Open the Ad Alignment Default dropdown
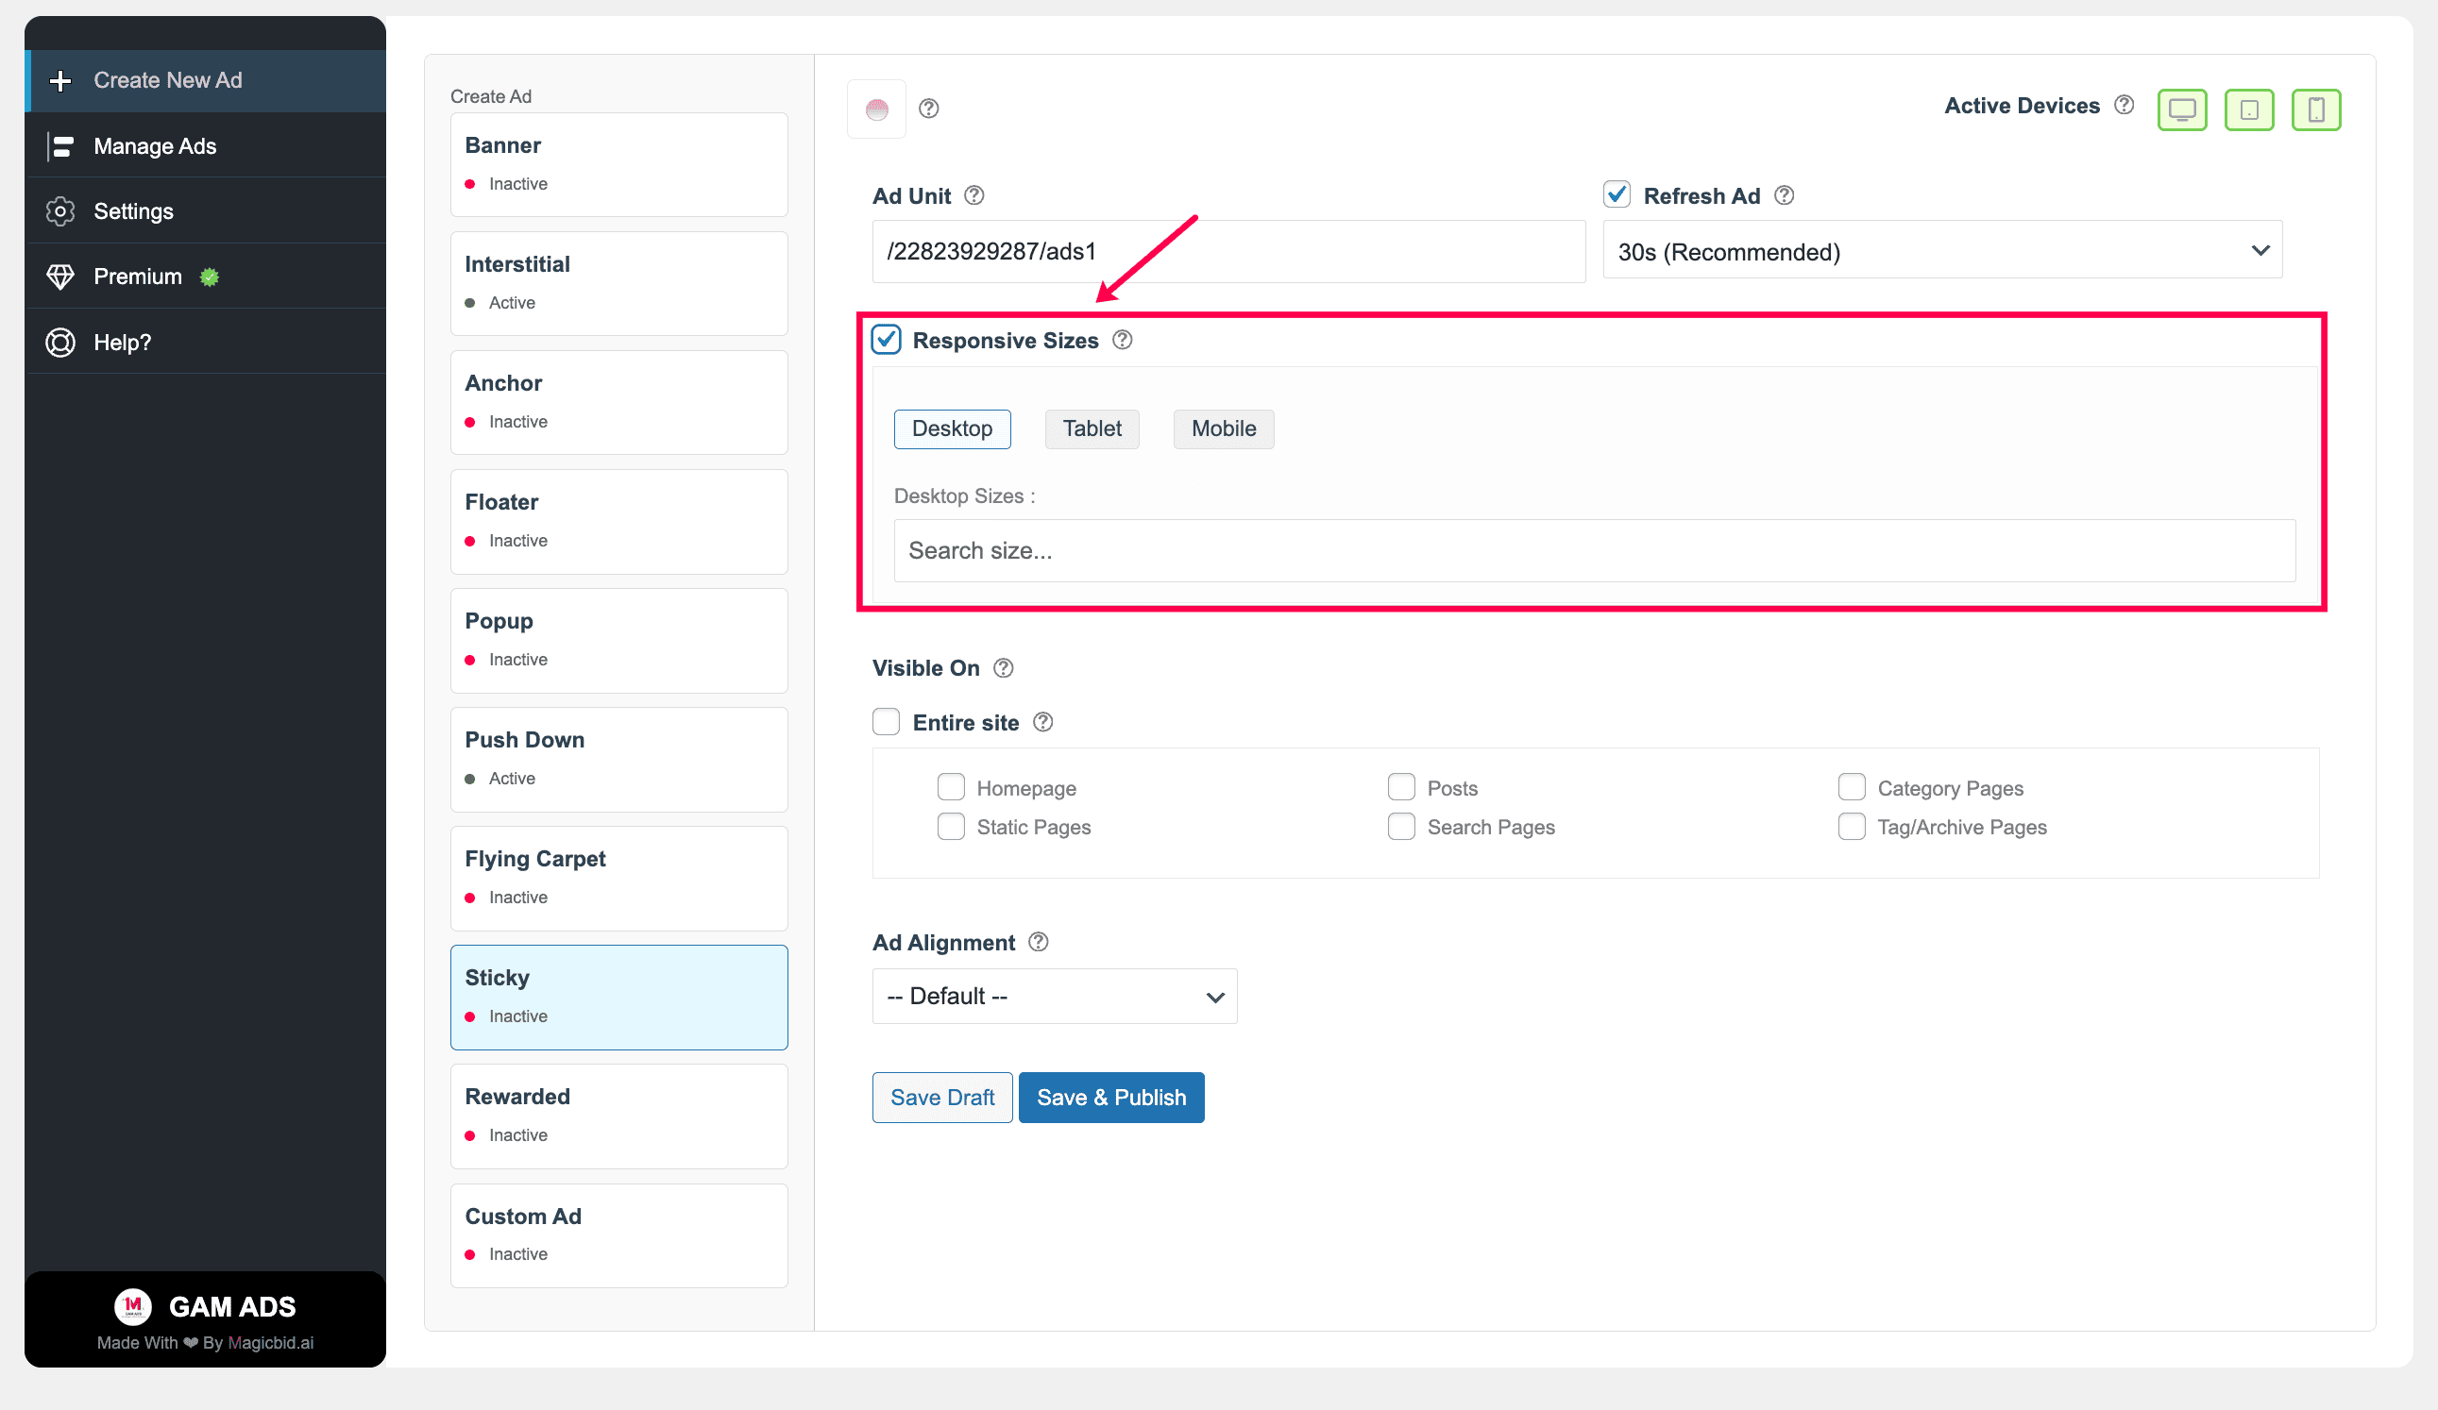 tap(1055, 996)
